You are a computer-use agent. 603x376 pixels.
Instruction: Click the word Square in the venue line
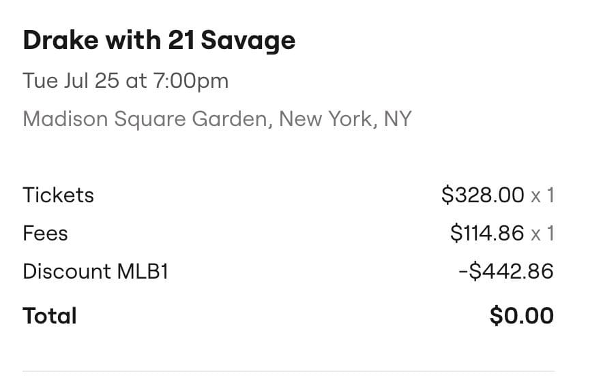[x=150, y=119]
